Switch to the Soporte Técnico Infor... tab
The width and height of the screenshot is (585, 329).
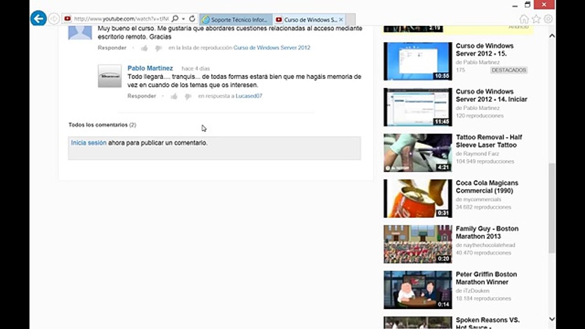point(236,20)
